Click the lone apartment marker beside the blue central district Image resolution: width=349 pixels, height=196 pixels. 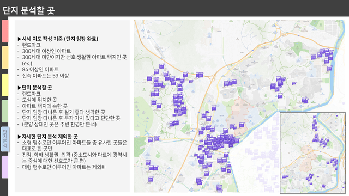pos(214,108)
